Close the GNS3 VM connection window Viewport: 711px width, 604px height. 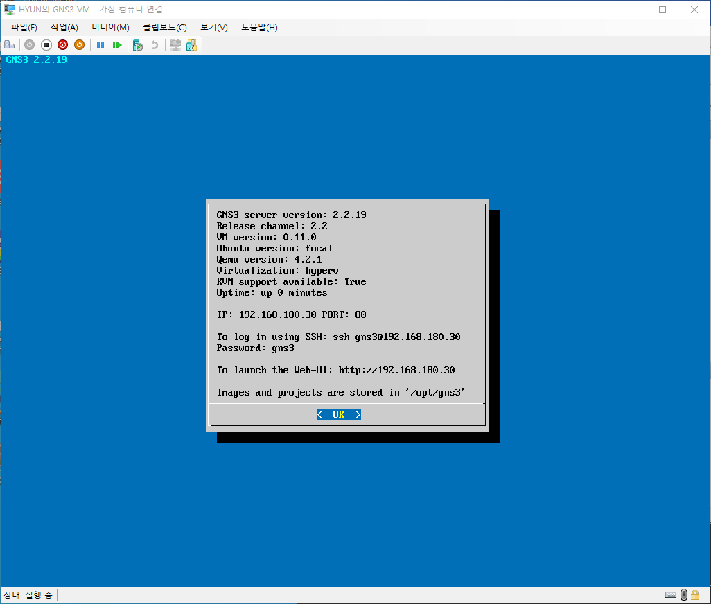pos(694,10)
